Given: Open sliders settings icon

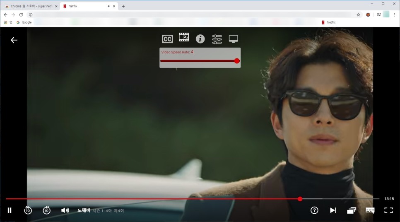Looking at the screenshot, I should click(x=217, y=39).
